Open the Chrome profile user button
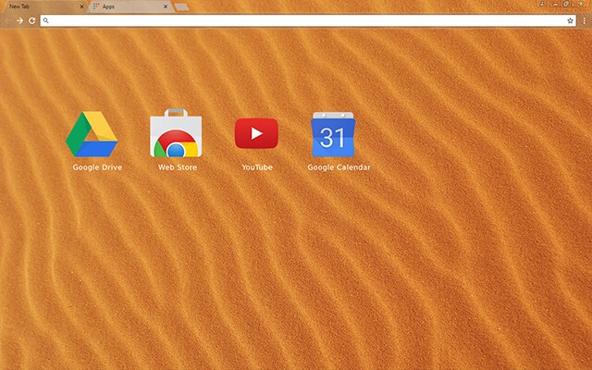This screenshot has height=370, width=592. (542, 4)
